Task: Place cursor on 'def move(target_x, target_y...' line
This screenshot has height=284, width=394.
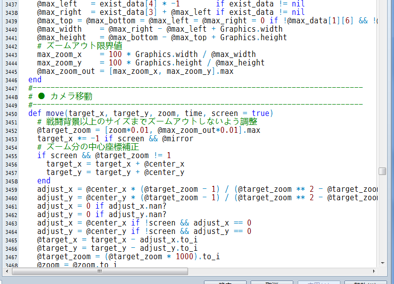Action: point(150,114)
